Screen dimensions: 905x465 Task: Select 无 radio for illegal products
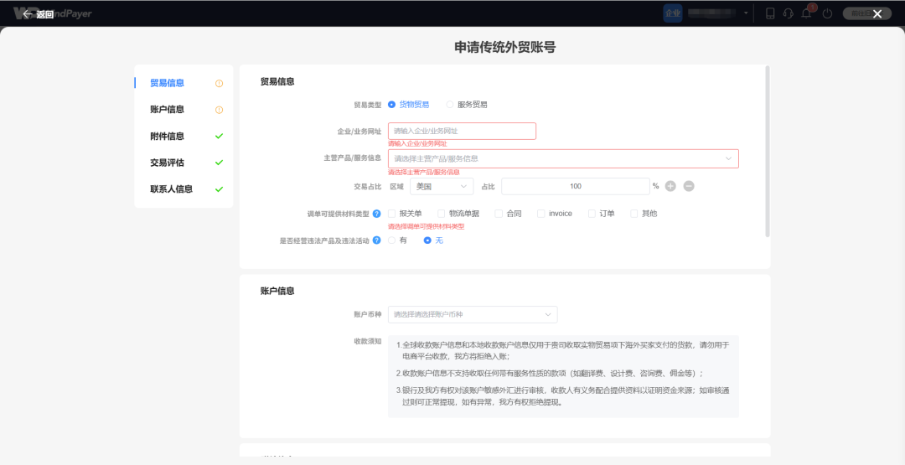pyautogui.click(x=427, y=240)
